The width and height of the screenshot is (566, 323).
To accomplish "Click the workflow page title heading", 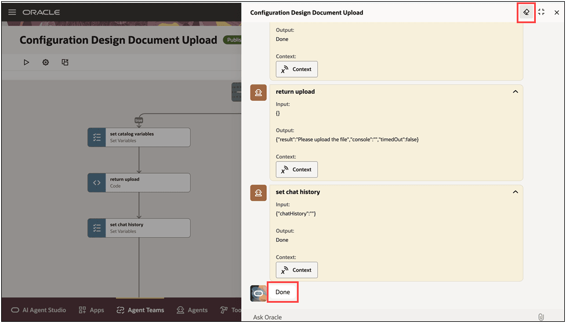I will click(x=118, y=40).
